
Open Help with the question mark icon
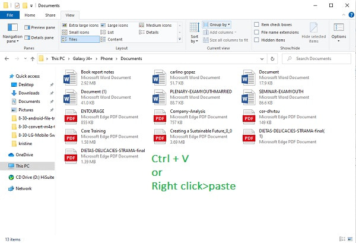click(x=351, y=15)
